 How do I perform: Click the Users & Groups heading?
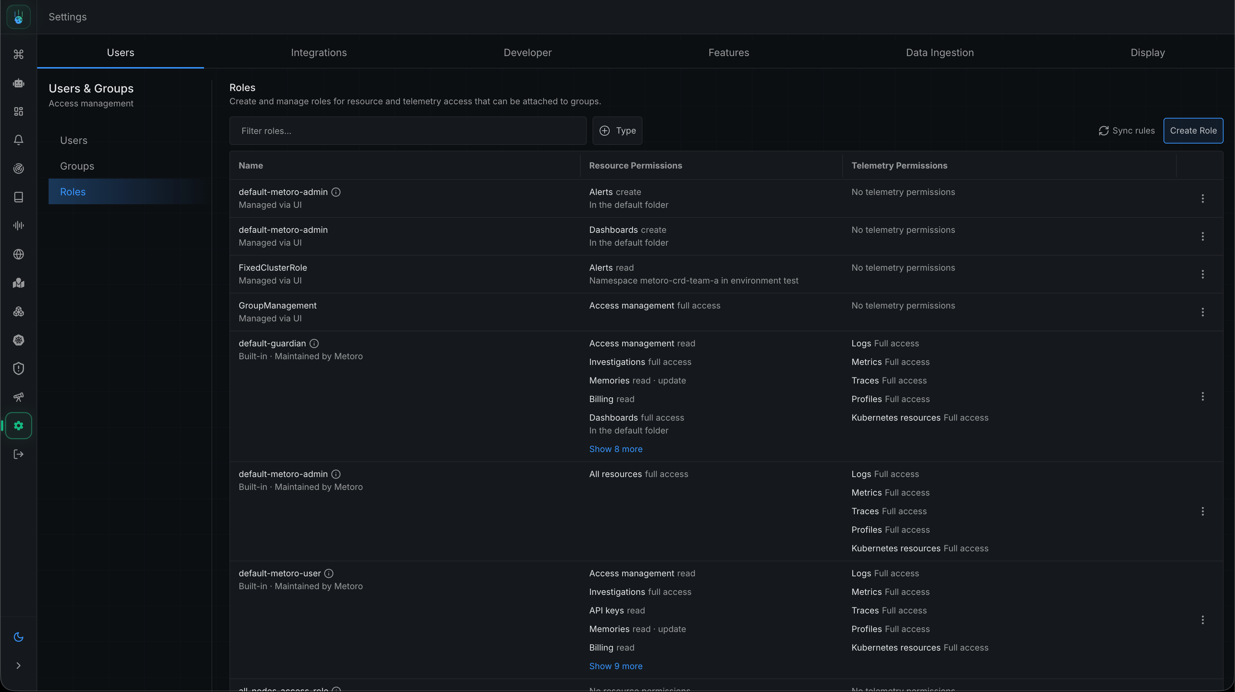coord(91,89)
